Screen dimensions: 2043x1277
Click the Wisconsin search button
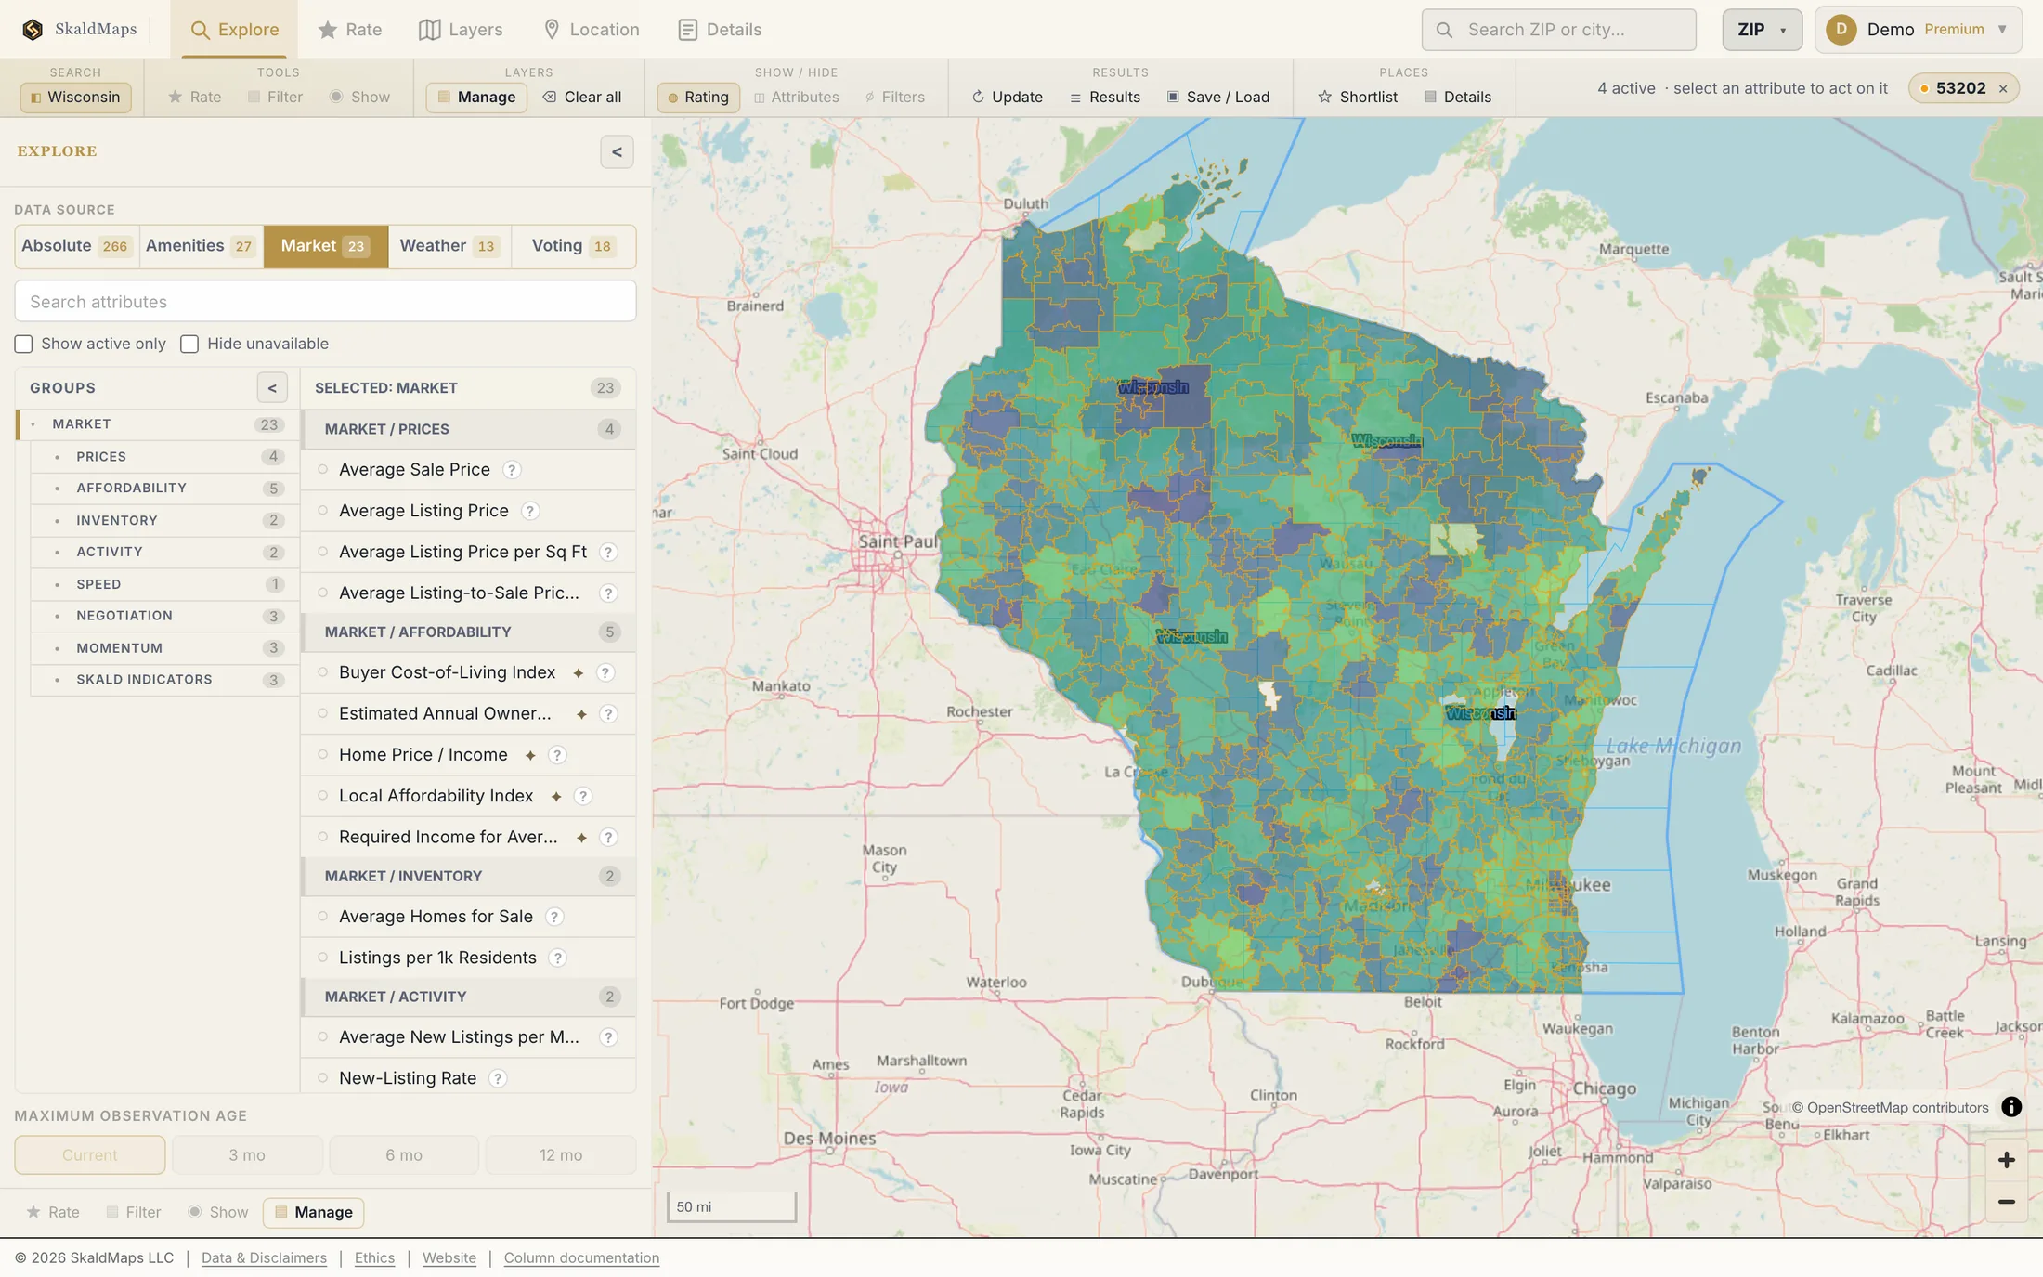point(76,98)
